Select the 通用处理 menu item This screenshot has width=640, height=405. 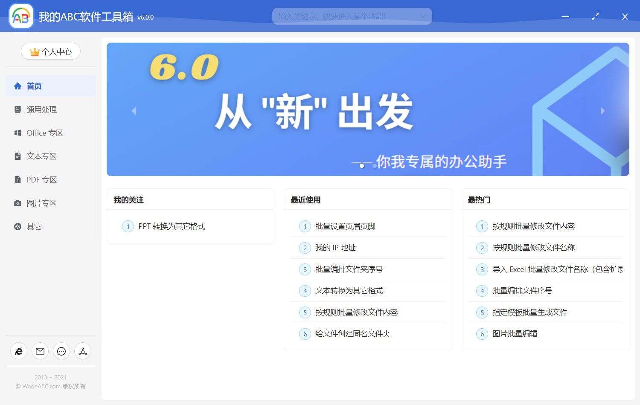[41, 109]
